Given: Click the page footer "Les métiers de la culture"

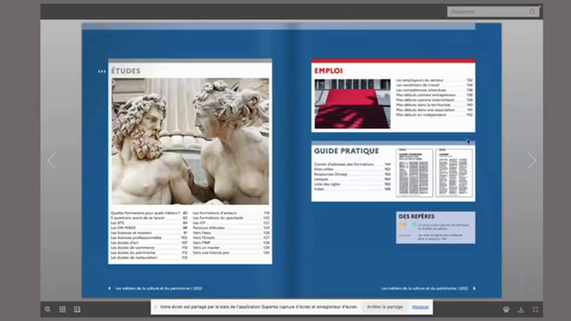Looking at the screenshot, I should [x=159, y=288].
